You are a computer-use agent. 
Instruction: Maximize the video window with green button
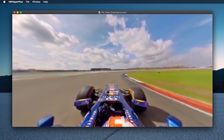click(21, 12)
